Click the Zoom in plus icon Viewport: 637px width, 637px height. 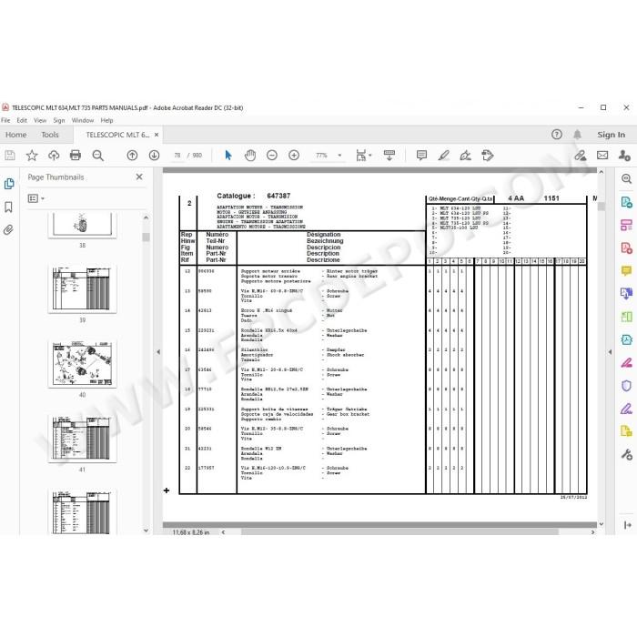pos(294,156)
